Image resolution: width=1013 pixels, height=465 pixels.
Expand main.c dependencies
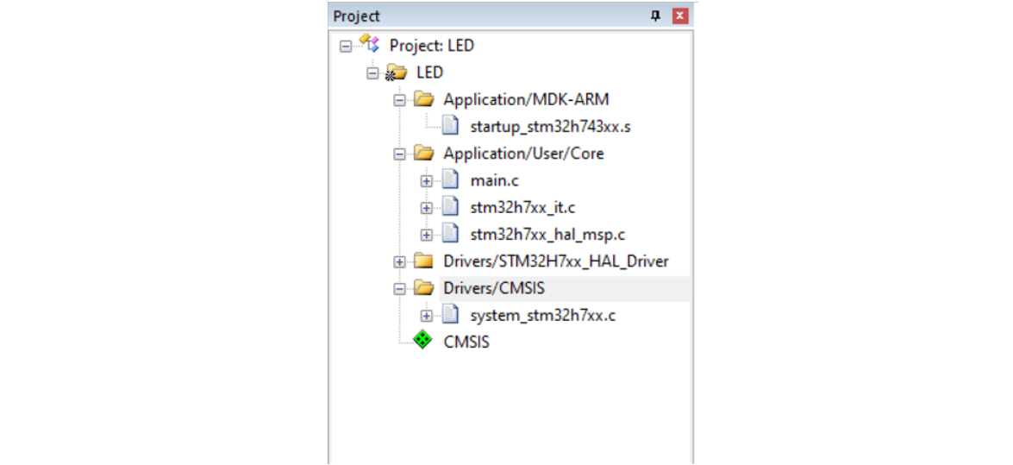click(x=426, y=182)
